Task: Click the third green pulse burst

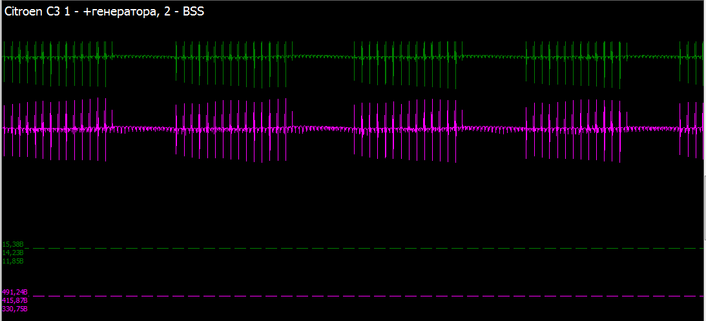Action: [408, 65]
